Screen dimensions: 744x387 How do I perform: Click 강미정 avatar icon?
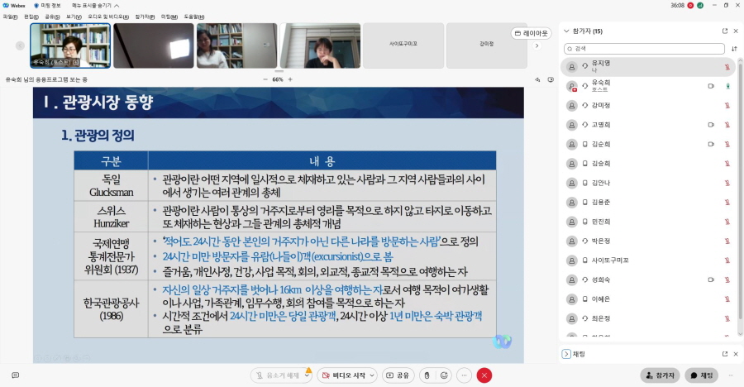[x=572, y=105]
